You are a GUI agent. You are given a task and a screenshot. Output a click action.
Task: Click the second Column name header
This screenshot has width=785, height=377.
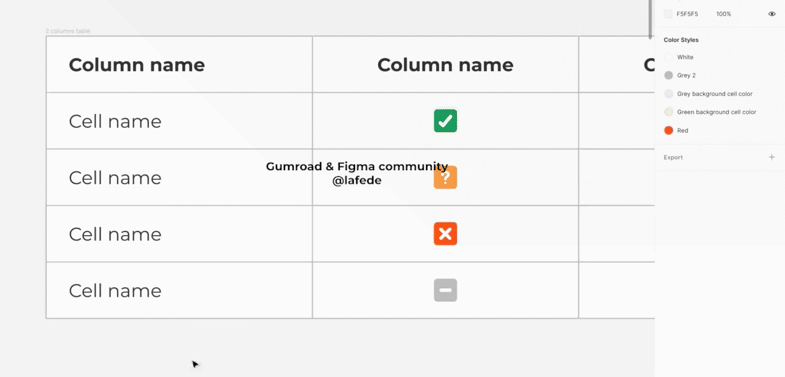445,65
